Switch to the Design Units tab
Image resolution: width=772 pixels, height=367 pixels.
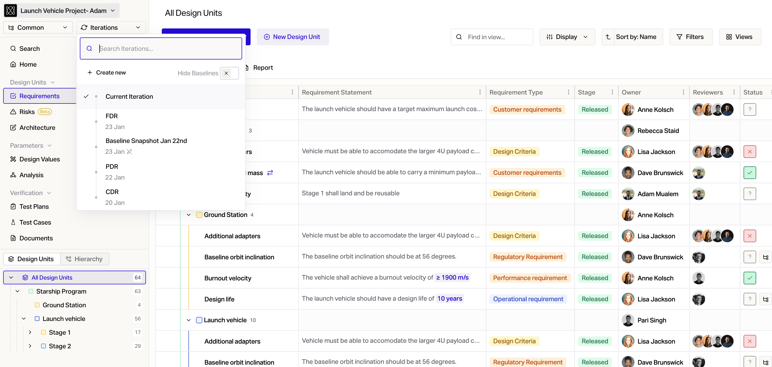pyautogui.click(x=32, y=259)
